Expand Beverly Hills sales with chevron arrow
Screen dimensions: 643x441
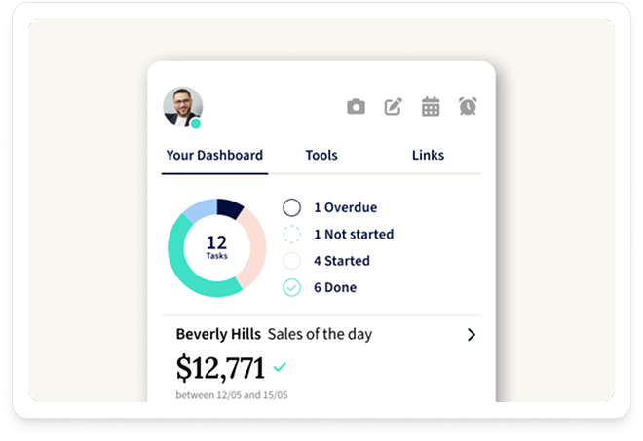[x=472, y=334]
